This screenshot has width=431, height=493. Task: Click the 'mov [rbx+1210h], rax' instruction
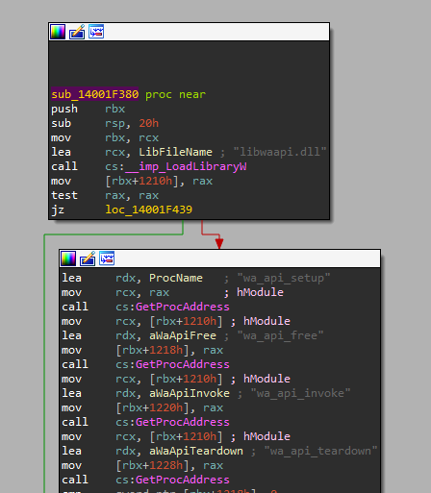132,181
